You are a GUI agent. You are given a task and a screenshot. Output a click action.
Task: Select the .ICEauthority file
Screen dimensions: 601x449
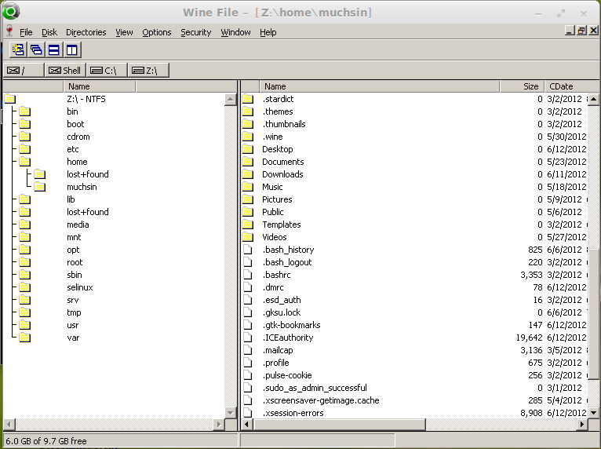(288, 338)
